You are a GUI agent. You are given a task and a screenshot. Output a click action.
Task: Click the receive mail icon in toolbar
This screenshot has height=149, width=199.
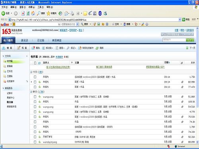pyautogui.click(x=4, y=48)
